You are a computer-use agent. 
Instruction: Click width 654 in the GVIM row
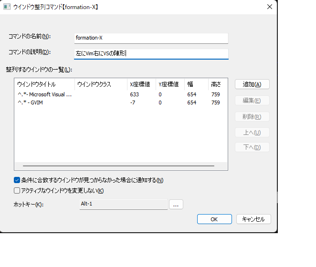click(x=192, y=103)
